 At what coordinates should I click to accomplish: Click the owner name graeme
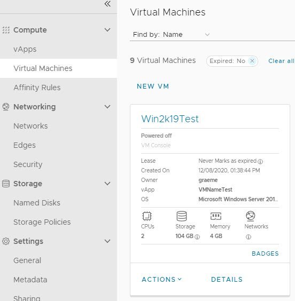(x=208, y=180)
